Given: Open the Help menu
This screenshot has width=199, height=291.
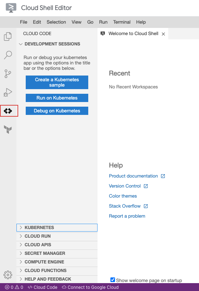Looking at the screenshot, I should tap(141, 22).
